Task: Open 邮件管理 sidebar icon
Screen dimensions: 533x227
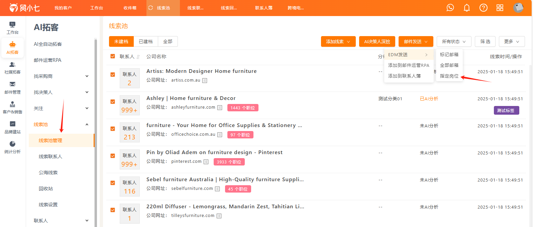Action: click(12, 88)
